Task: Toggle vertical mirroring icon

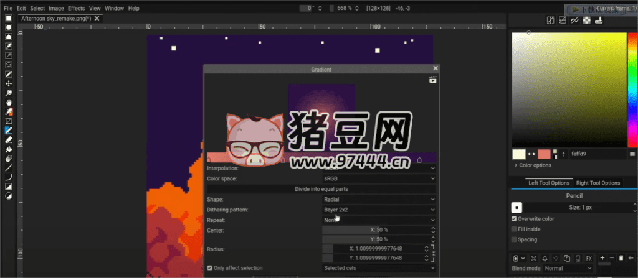Action: coord(563,21)
